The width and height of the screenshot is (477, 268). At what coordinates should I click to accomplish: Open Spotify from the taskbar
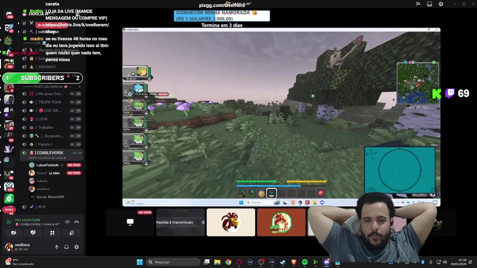click(304, 262)
